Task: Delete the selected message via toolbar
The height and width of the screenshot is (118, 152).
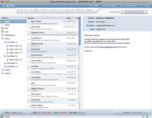Action: (x=81, y=10)
